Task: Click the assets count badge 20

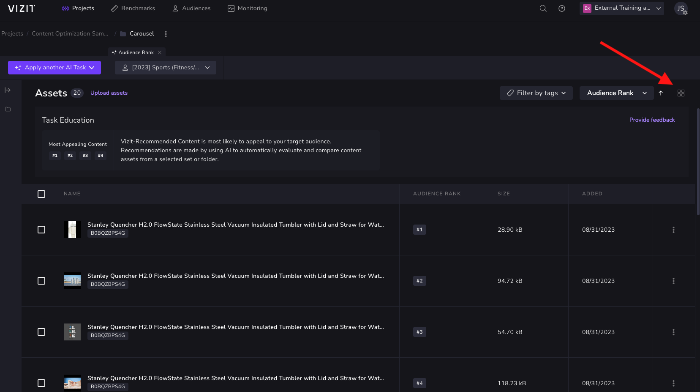Action: click(77, 93)
